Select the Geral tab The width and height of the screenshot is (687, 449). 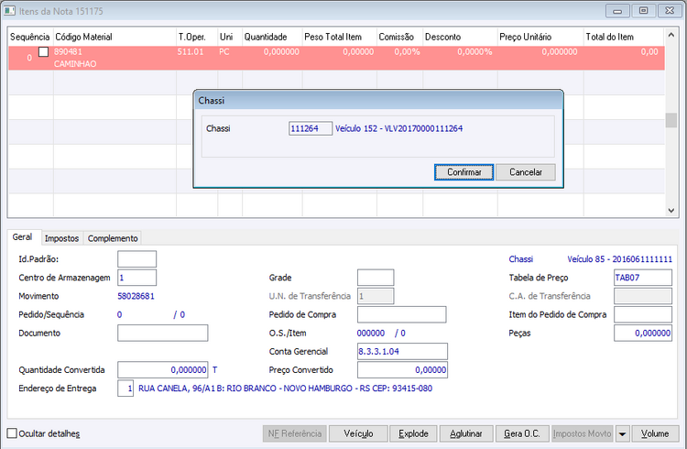coord(22,236)
